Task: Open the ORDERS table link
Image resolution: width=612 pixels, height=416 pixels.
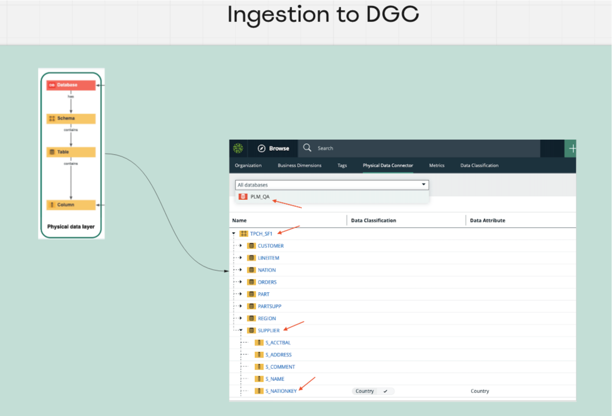Action: pos(267,282)
